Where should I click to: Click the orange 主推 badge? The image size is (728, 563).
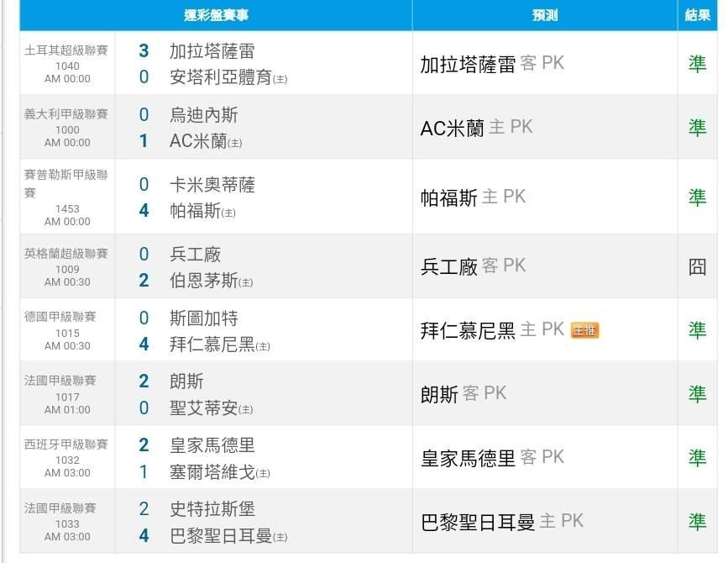coord(584,330)
